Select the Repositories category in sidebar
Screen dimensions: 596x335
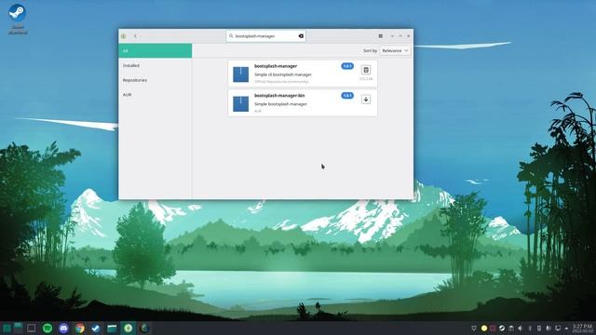pos(156,80)
